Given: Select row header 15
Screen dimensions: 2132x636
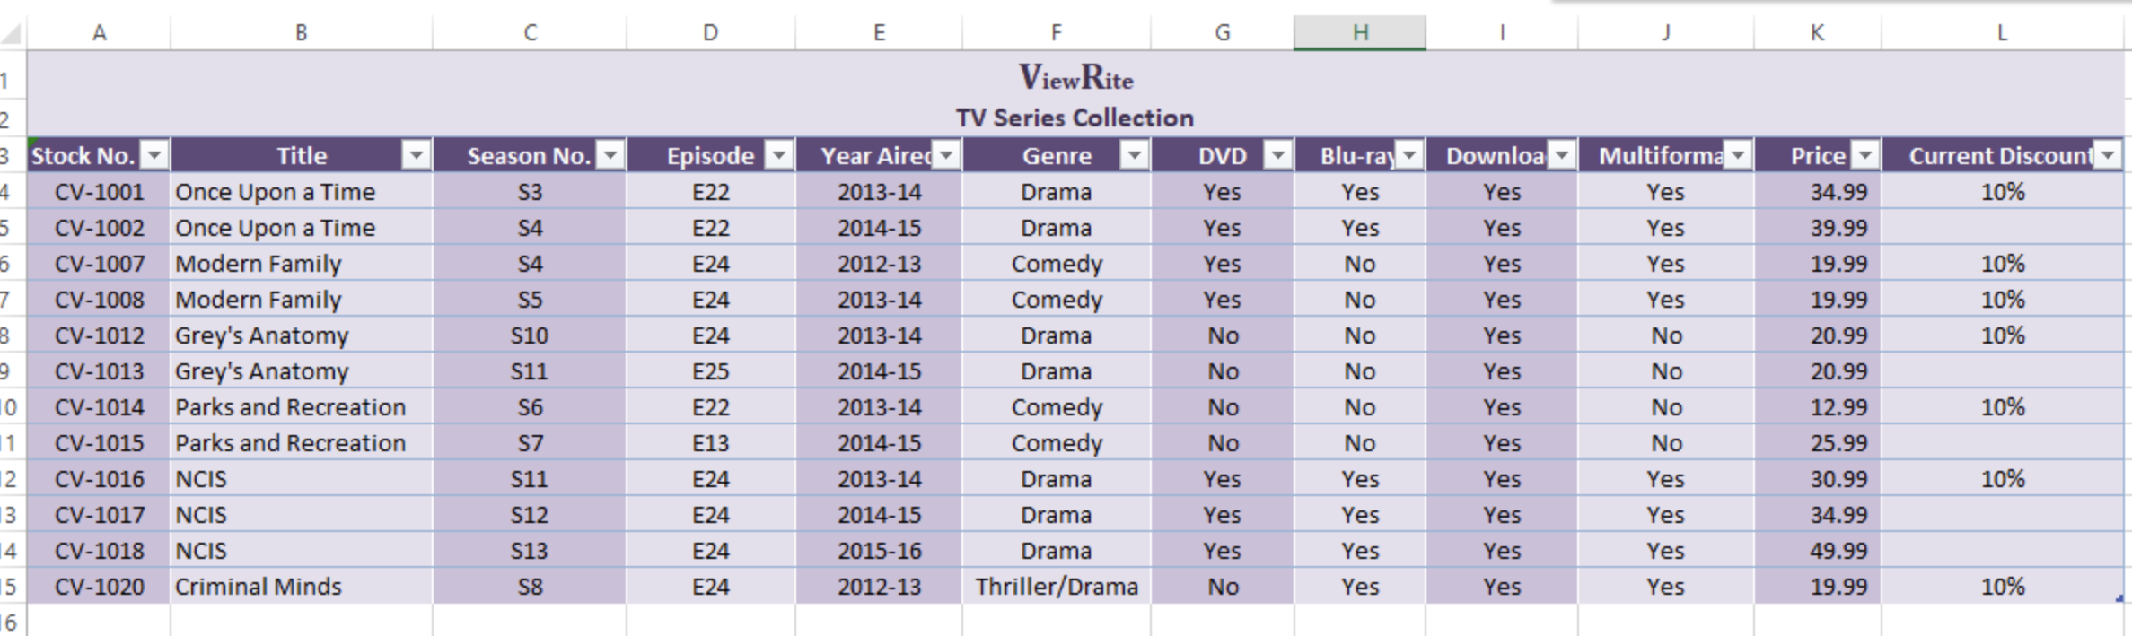Looking at the screenshot, I should [9, 586].
